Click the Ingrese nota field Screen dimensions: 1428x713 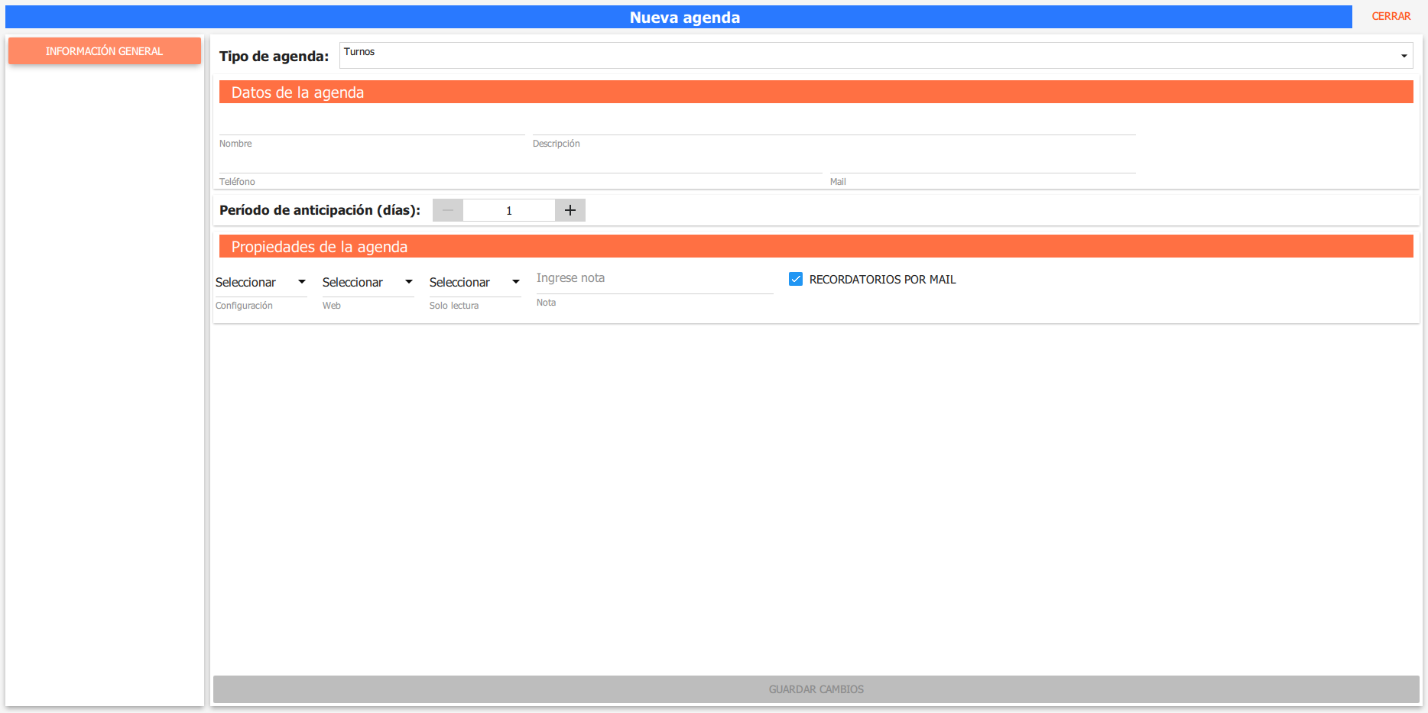[654, 279]
